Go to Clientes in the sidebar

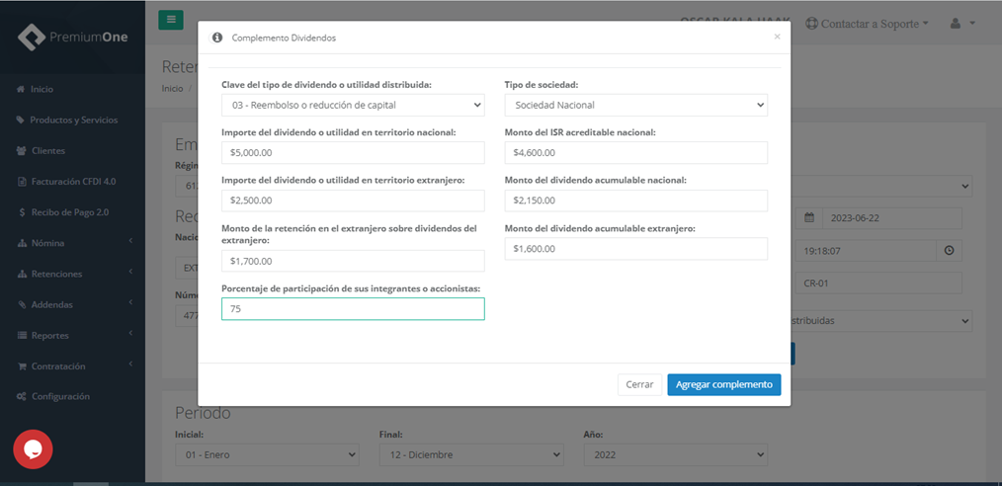pyautogui.click(x=47, y=151)
